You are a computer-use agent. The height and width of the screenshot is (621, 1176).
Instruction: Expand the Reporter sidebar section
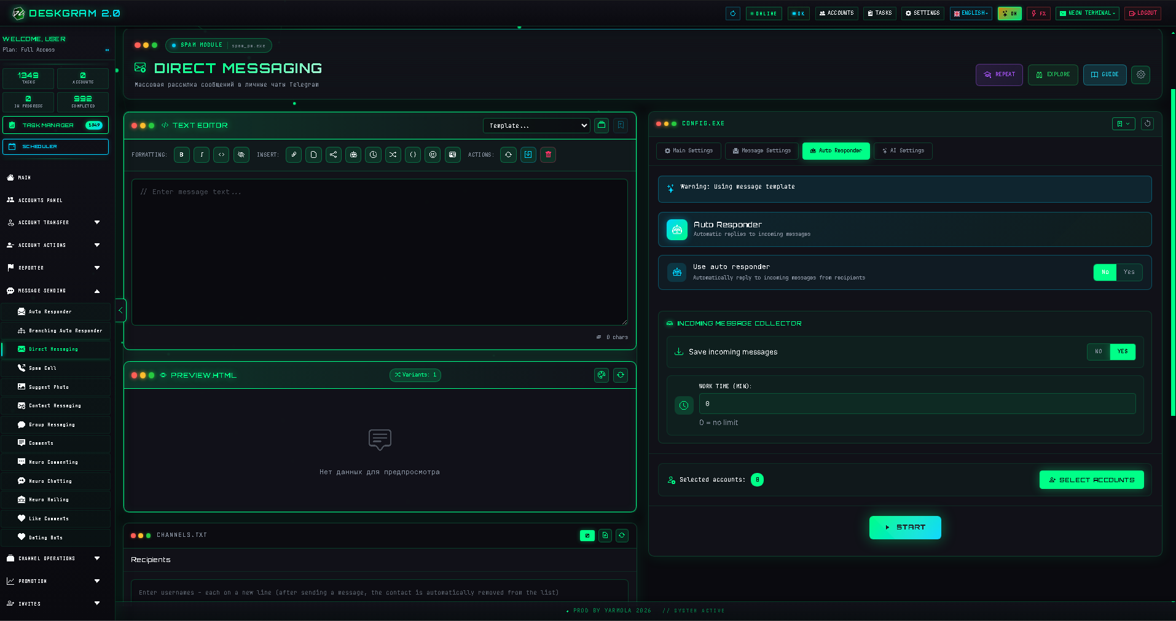55,268
